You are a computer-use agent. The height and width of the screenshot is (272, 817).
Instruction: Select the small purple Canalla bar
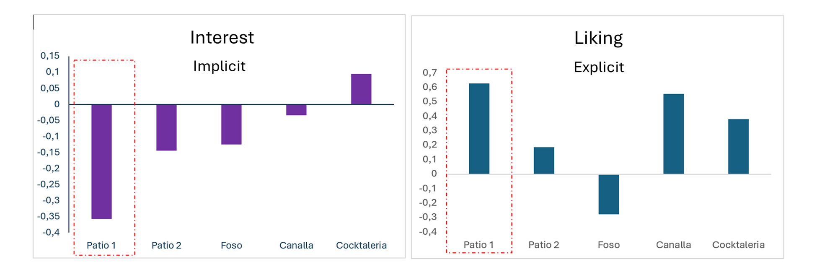(296, 110)
